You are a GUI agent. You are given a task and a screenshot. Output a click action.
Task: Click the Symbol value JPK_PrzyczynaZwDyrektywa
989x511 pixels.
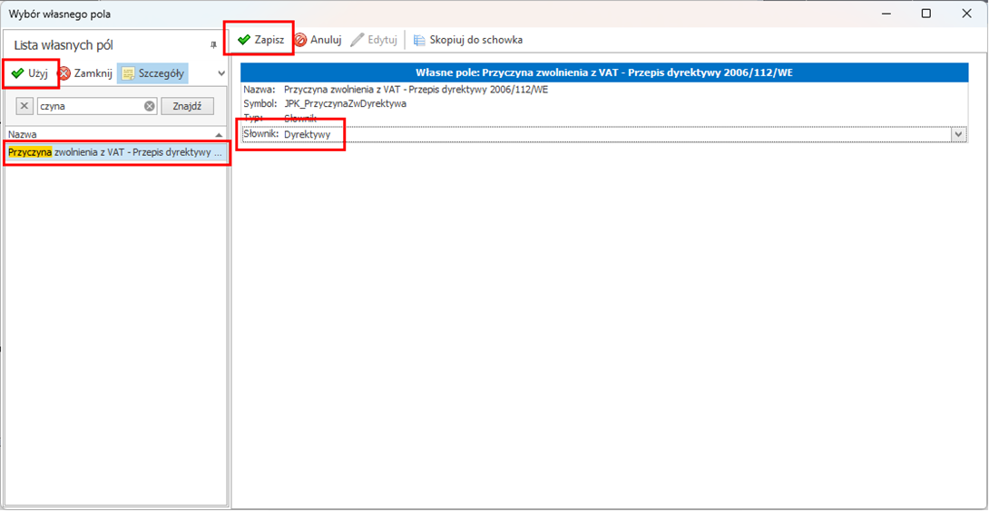(x=345, y=104)
